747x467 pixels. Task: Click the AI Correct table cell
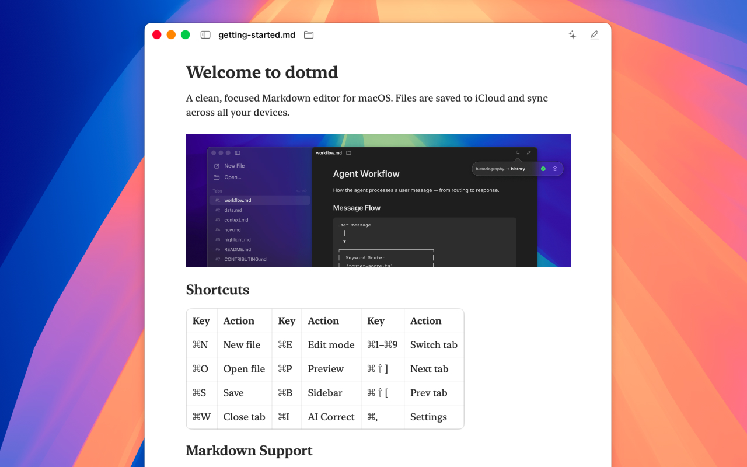coord(331,417)
